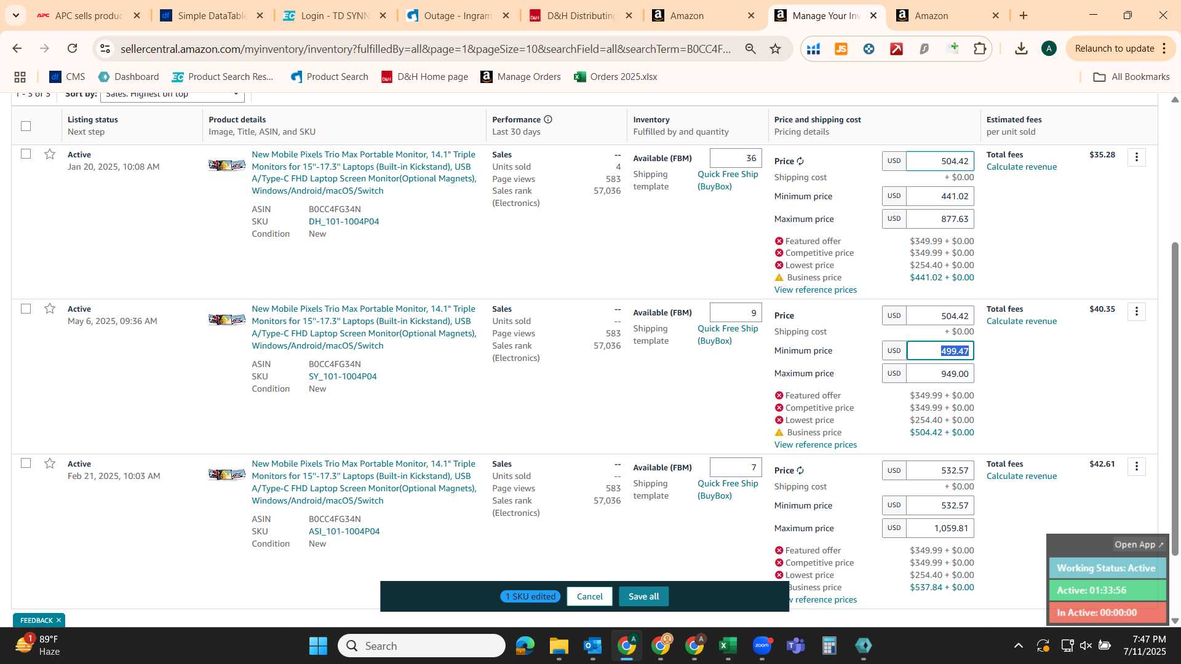The image size is (1181, 664).
Task: Click the price sync icon for ASI listing
Action: point(800,470)
